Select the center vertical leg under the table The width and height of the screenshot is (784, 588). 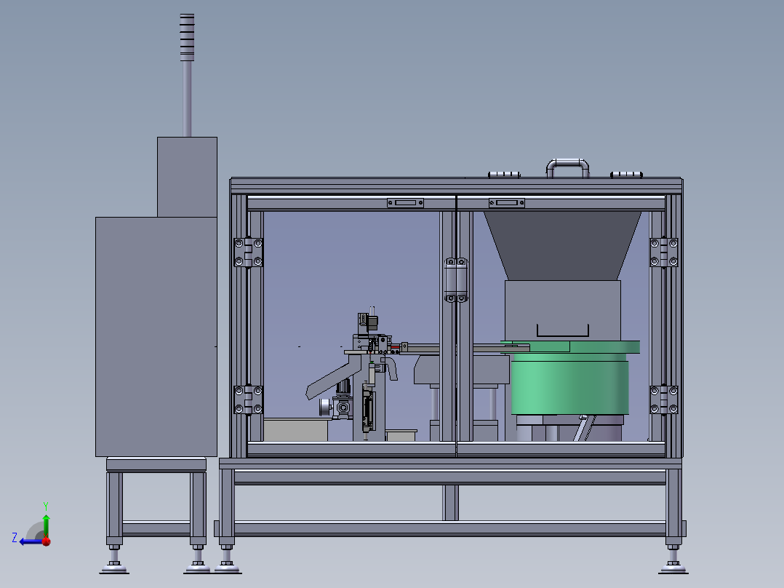coord(450,502)
